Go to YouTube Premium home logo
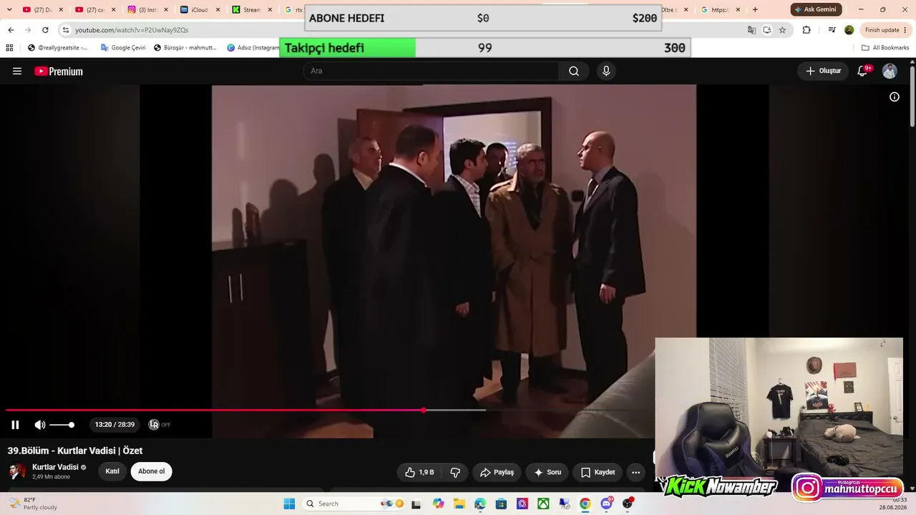This screenshot has width=916, height=515. point(59,71)
